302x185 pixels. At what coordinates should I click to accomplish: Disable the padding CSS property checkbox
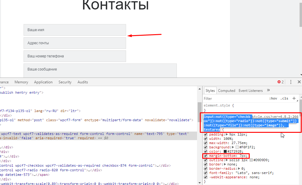206,134
